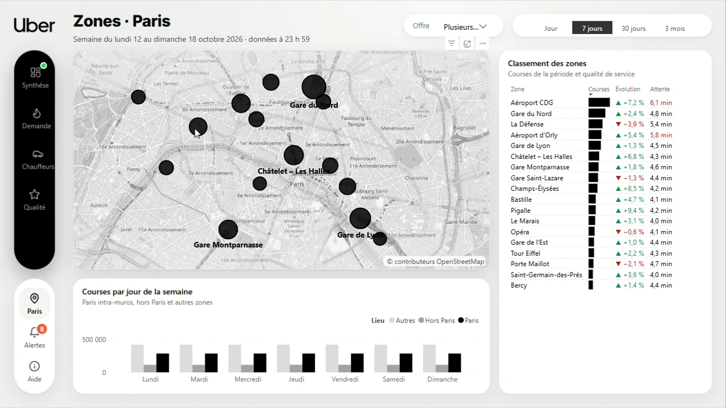Sort by the Évolution column header
Viewport: 726px width, 408px height.
tap(628, 89)
